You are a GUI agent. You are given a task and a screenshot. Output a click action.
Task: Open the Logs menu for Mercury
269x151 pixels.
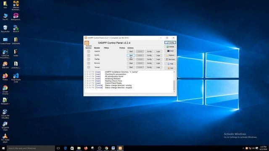point(158,63)
